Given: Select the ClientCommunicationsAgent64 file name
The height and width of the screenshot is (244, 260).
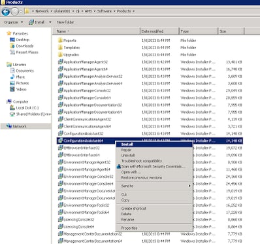Looking at the screenshot, I should click(87, 126).
